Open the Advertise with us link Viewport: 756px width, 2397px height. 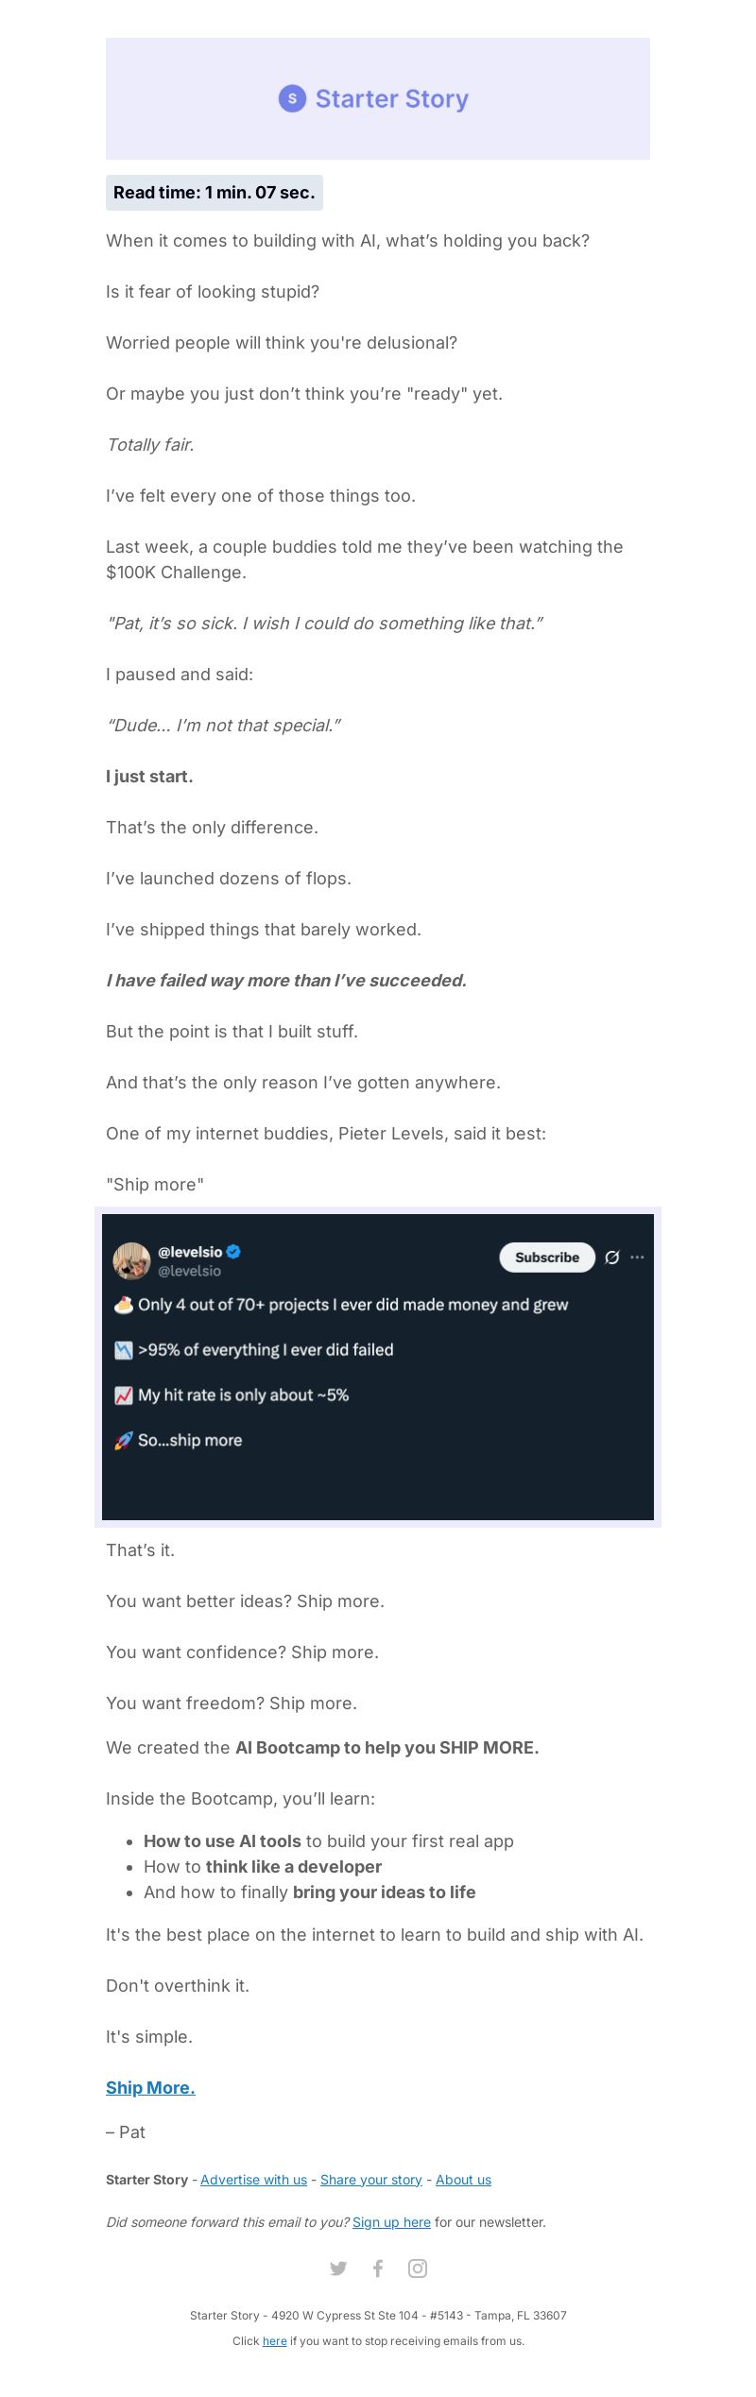(253, 2180)
